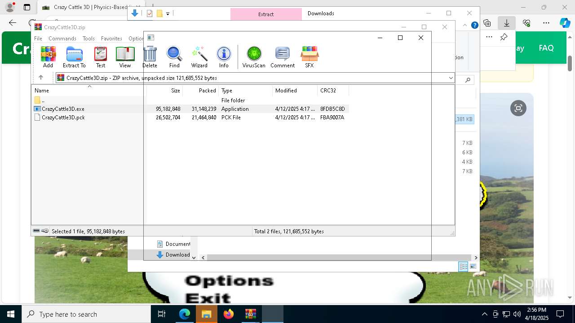Sort by Size column header
Screen dimensions: 575x323
[164, 91]
